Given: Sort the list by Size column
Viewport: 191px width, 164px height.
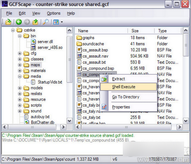Looking at the screenshot, I should pos(141,31).
